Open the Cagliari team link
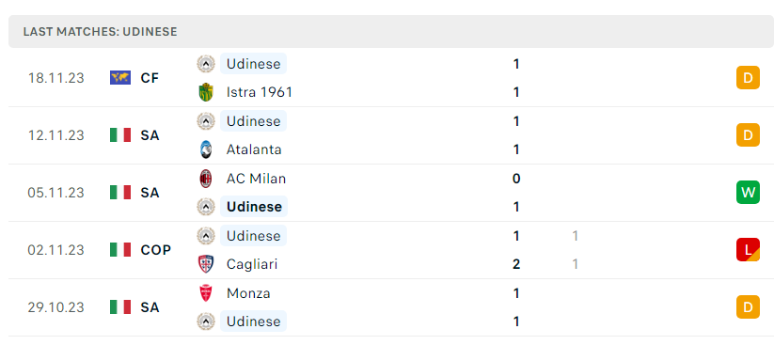The height and width of the screenshot is (345, 774). tap(252, 264)
